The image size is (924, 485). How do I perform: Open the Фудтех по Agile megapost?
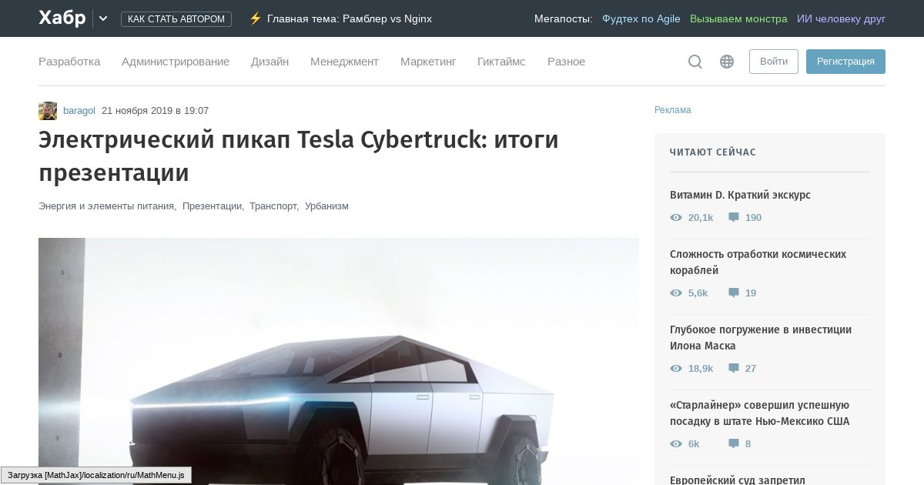click(641, 18)
